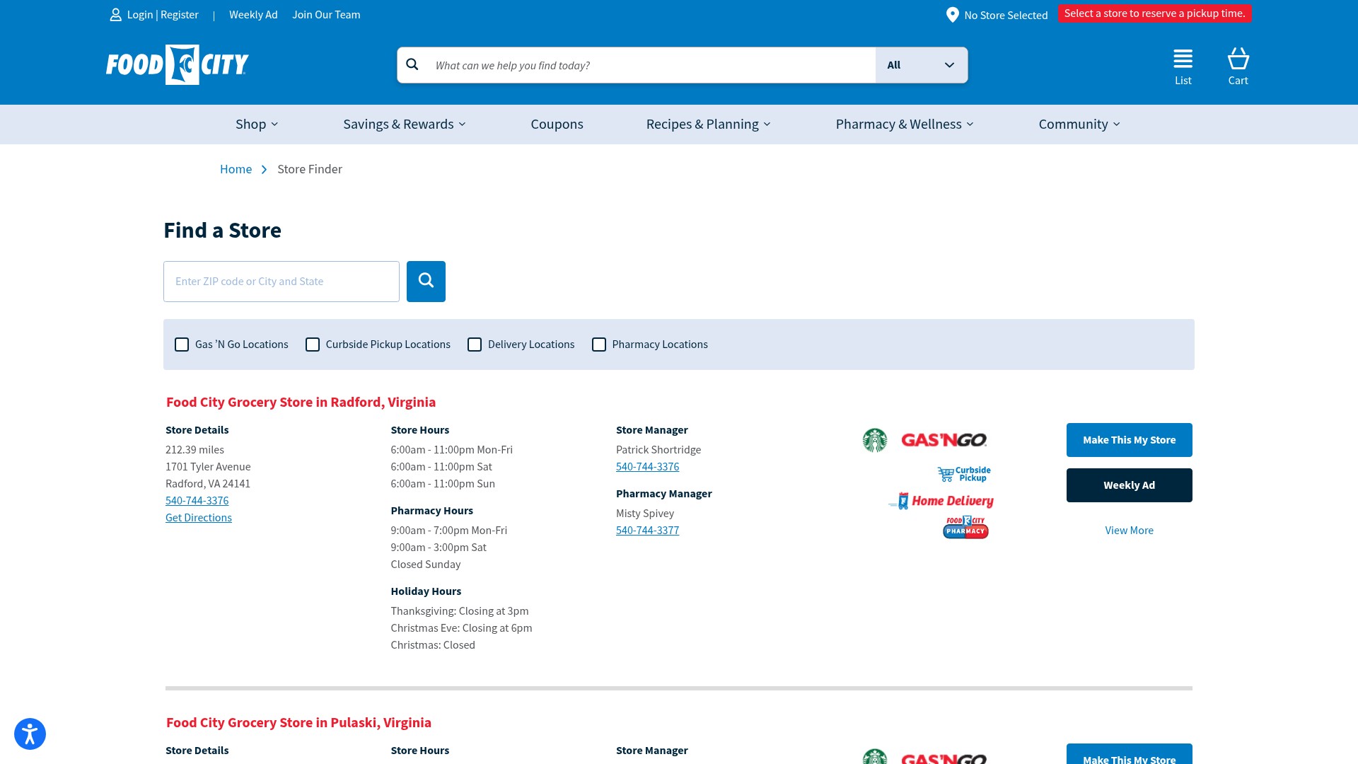Select the Christmas: Closed holiday hours text
The width and height of the screenshot is (1358, 764).
pos(433,645)
